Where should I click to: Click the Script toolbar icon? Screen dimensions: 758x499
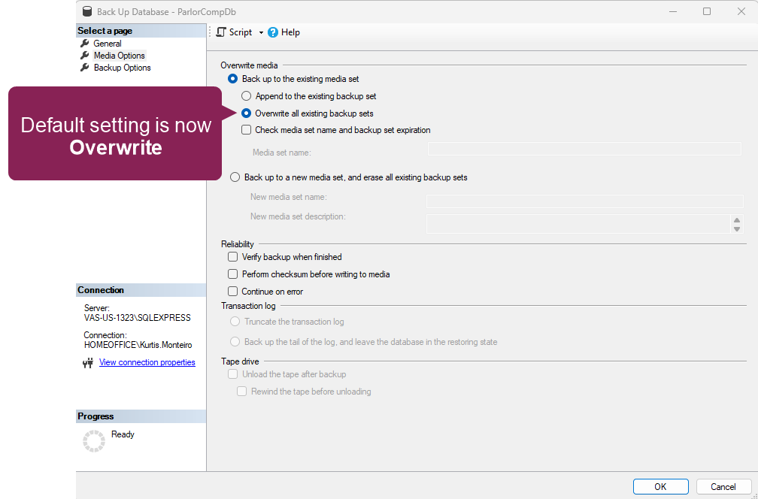tap(221, 32)
